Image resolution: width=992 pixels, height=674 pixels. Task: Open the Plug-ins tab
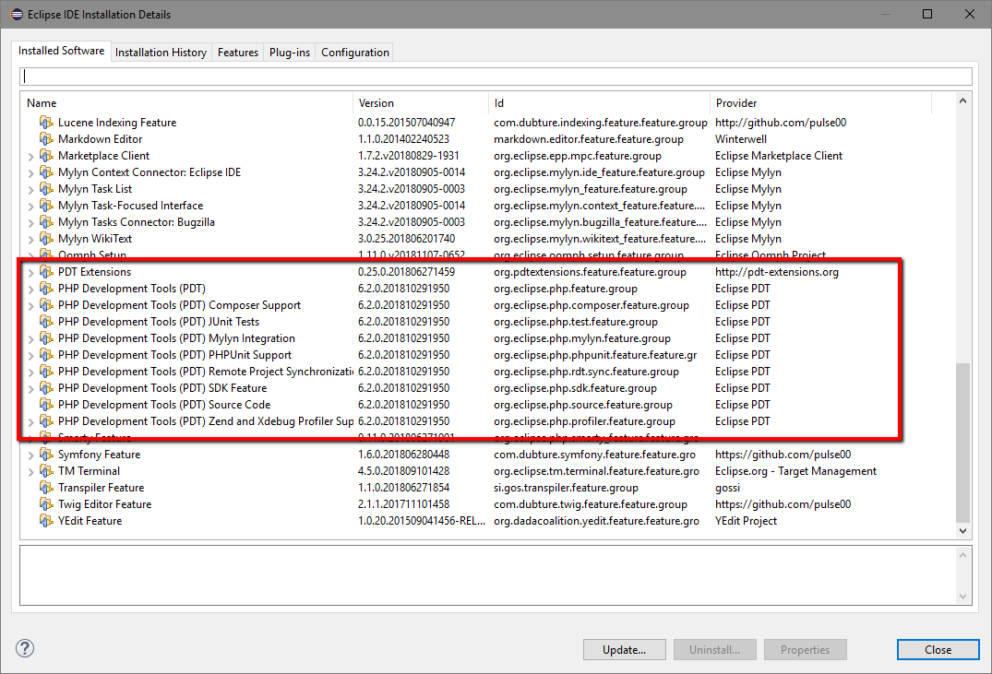(289, 53)
